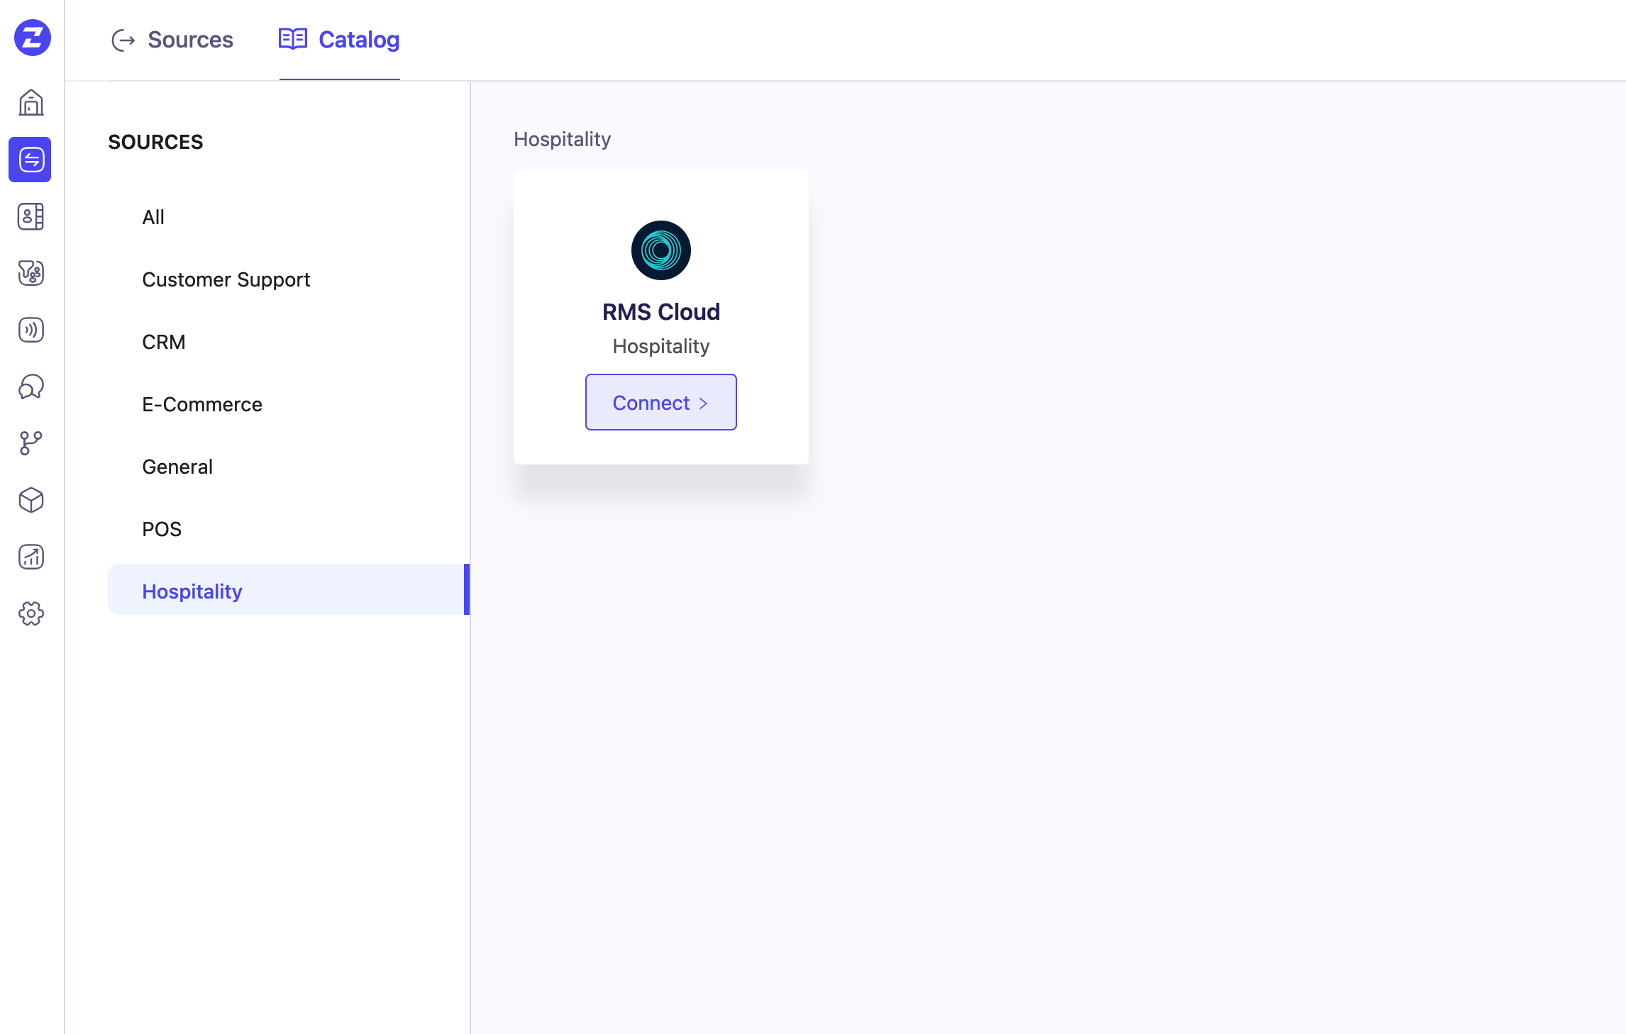Click the Hospitality label under RMS Cloud

[661, 346]
